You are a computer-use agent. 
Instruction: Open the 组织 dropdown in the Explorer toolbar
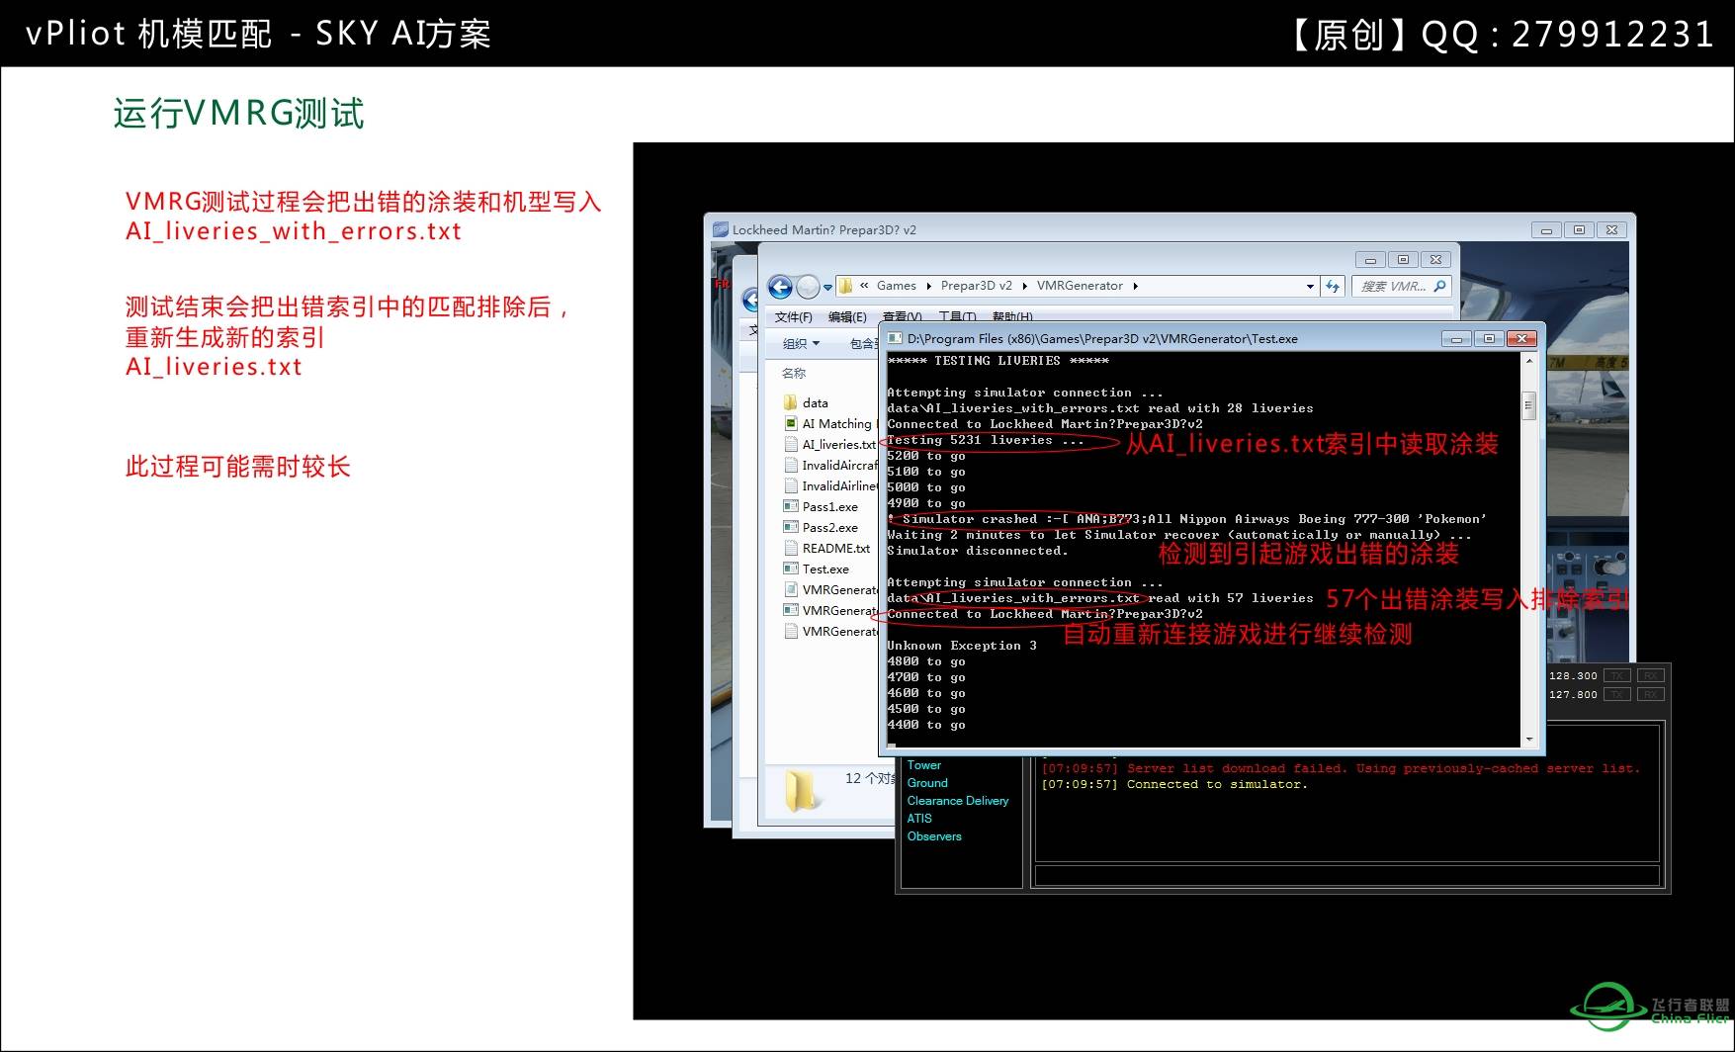[801, 344]
